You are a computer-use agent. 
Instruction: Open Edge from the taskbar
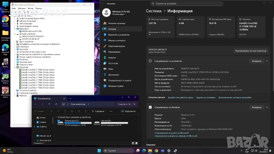(144, 151)
